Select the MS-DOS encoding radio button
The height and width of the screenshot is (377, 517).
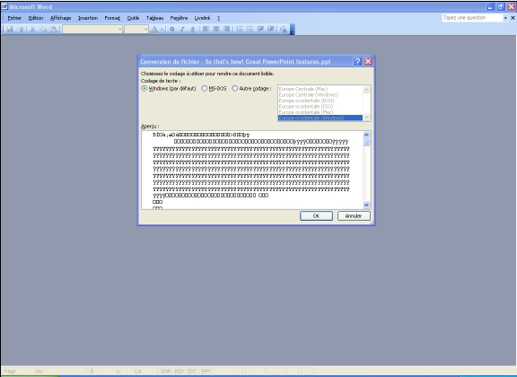click(x=204, y=88)
